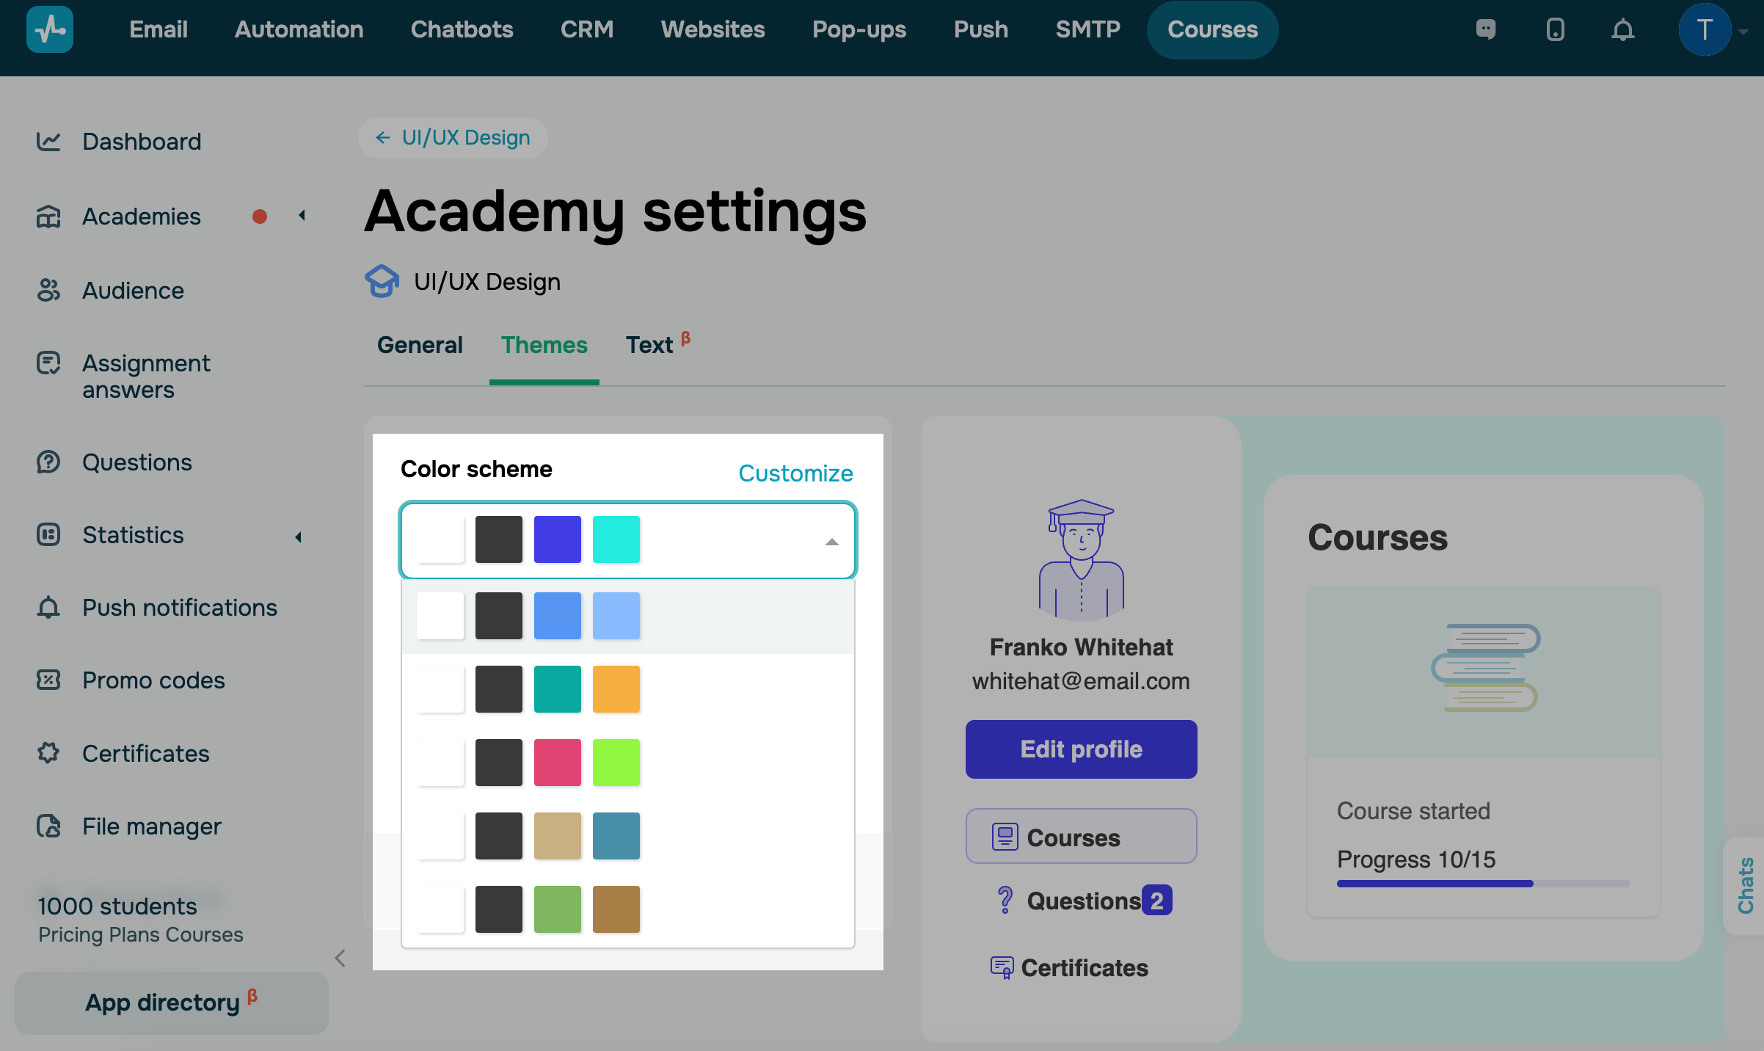Expand the Academies submenu arrow
This screenshot has width=1764, height=1051.
302,216
